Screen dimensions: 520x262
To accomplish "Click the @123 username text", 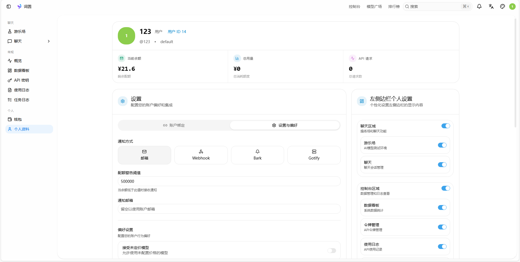I will tap(145, 42).
